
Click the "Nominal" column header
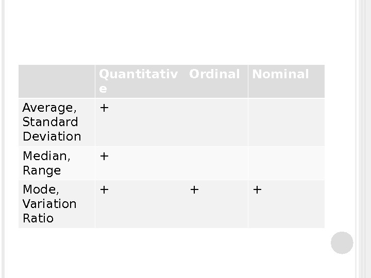coord(280,75)
